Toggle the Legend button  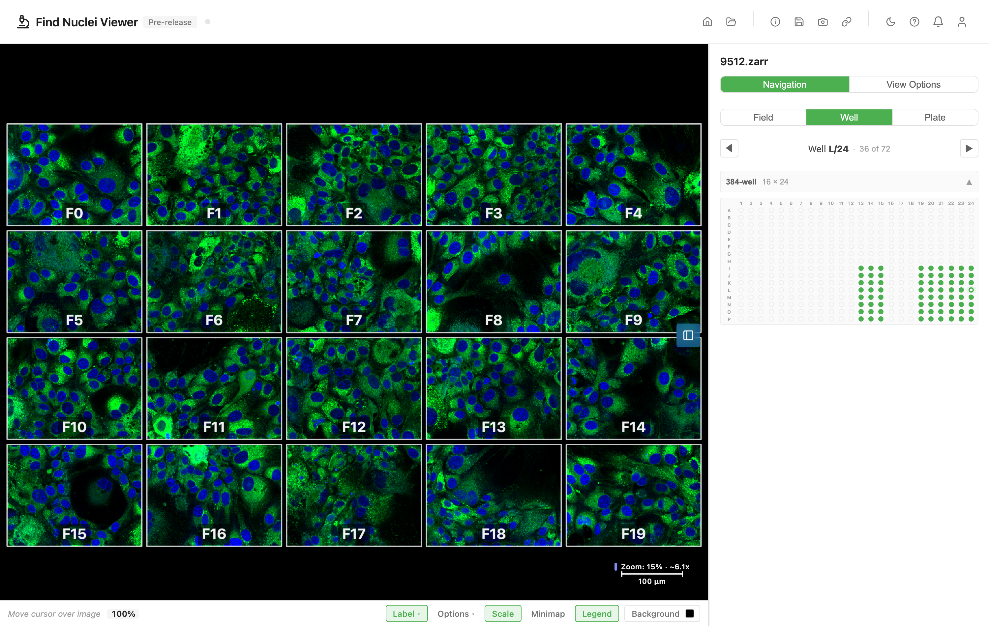coord(597,613)
